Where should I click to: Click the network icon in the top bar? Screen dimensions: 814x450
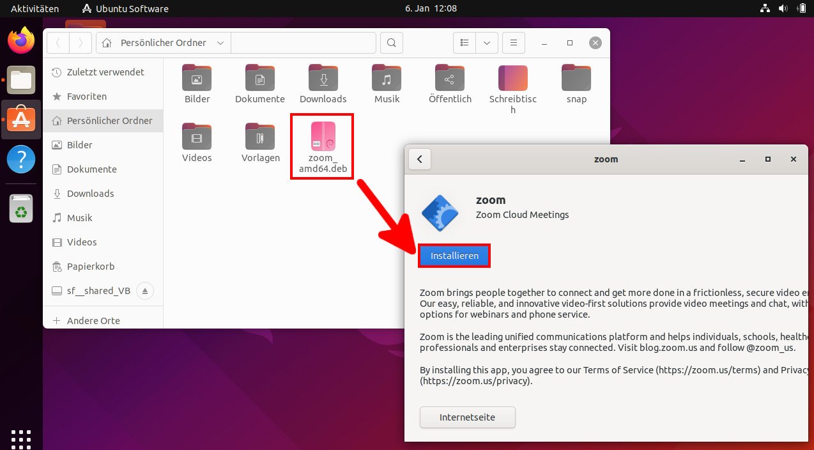pos(765,8)
